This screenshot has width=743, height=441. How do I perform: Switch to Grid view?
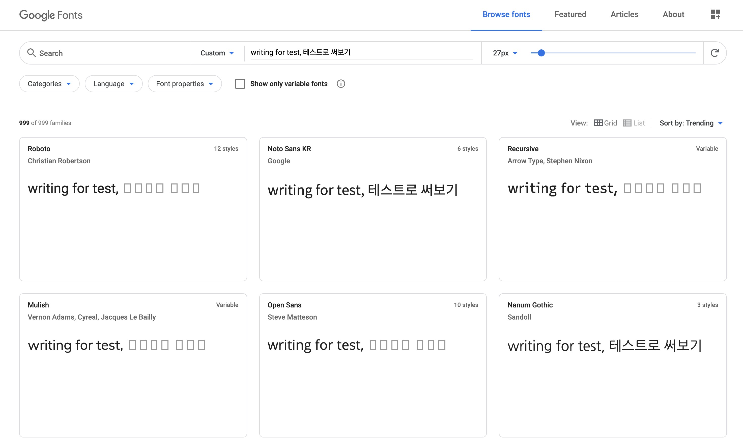605,123
